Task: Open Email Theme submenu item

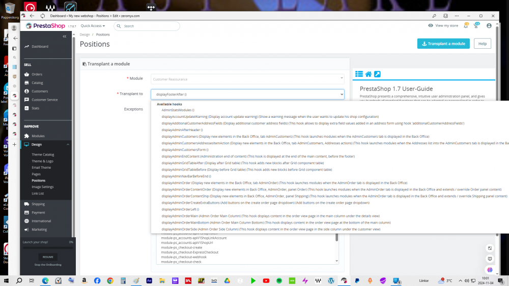Action: 41,168
